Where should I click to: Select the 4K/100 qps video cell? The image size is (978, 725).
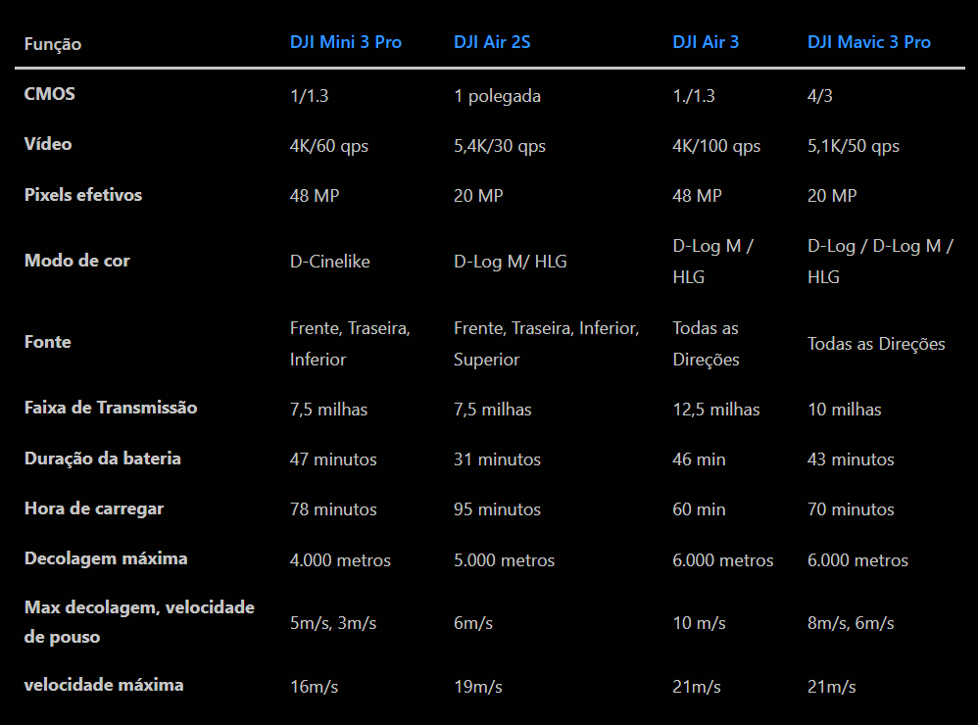(x=716, y=146)
